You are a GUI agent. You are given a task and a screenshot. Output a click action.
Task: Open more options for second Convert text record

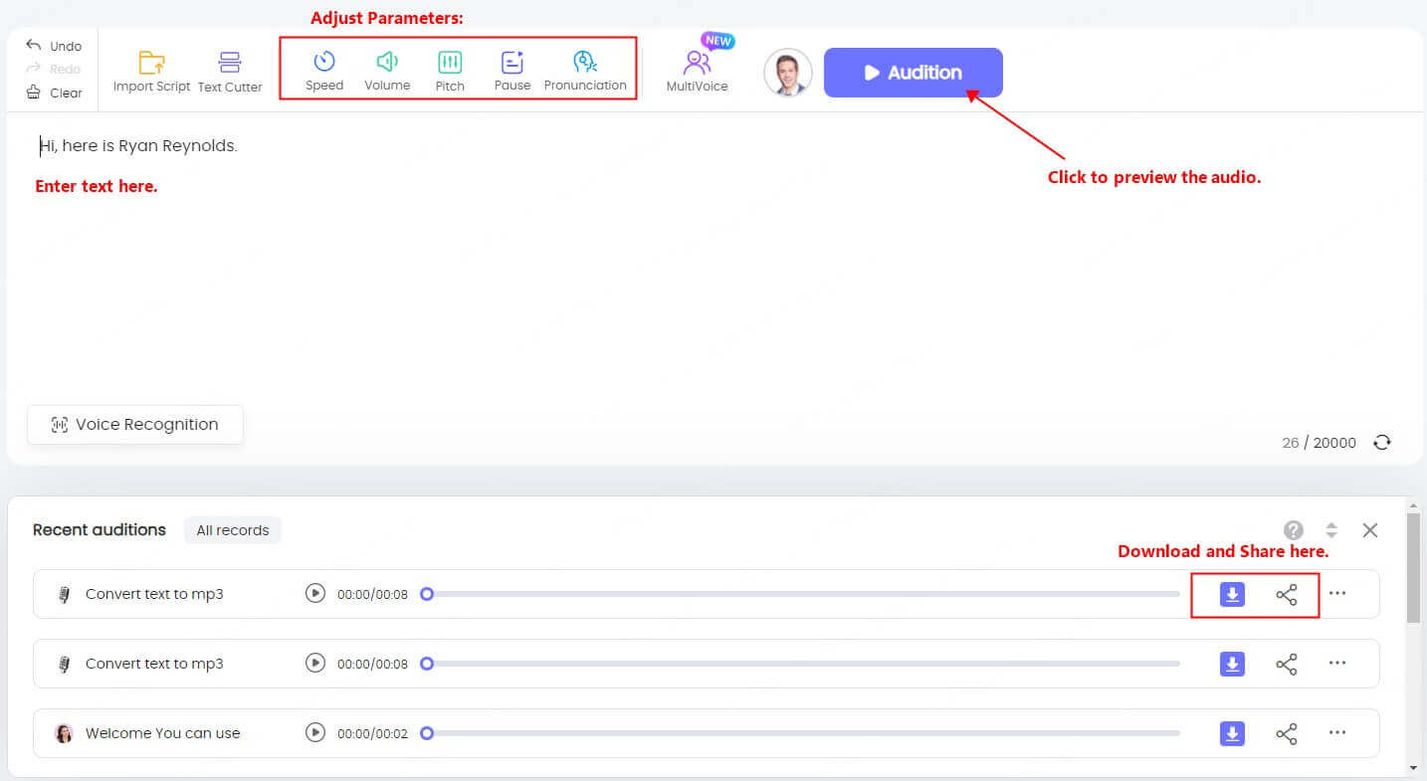[1337, 664]
